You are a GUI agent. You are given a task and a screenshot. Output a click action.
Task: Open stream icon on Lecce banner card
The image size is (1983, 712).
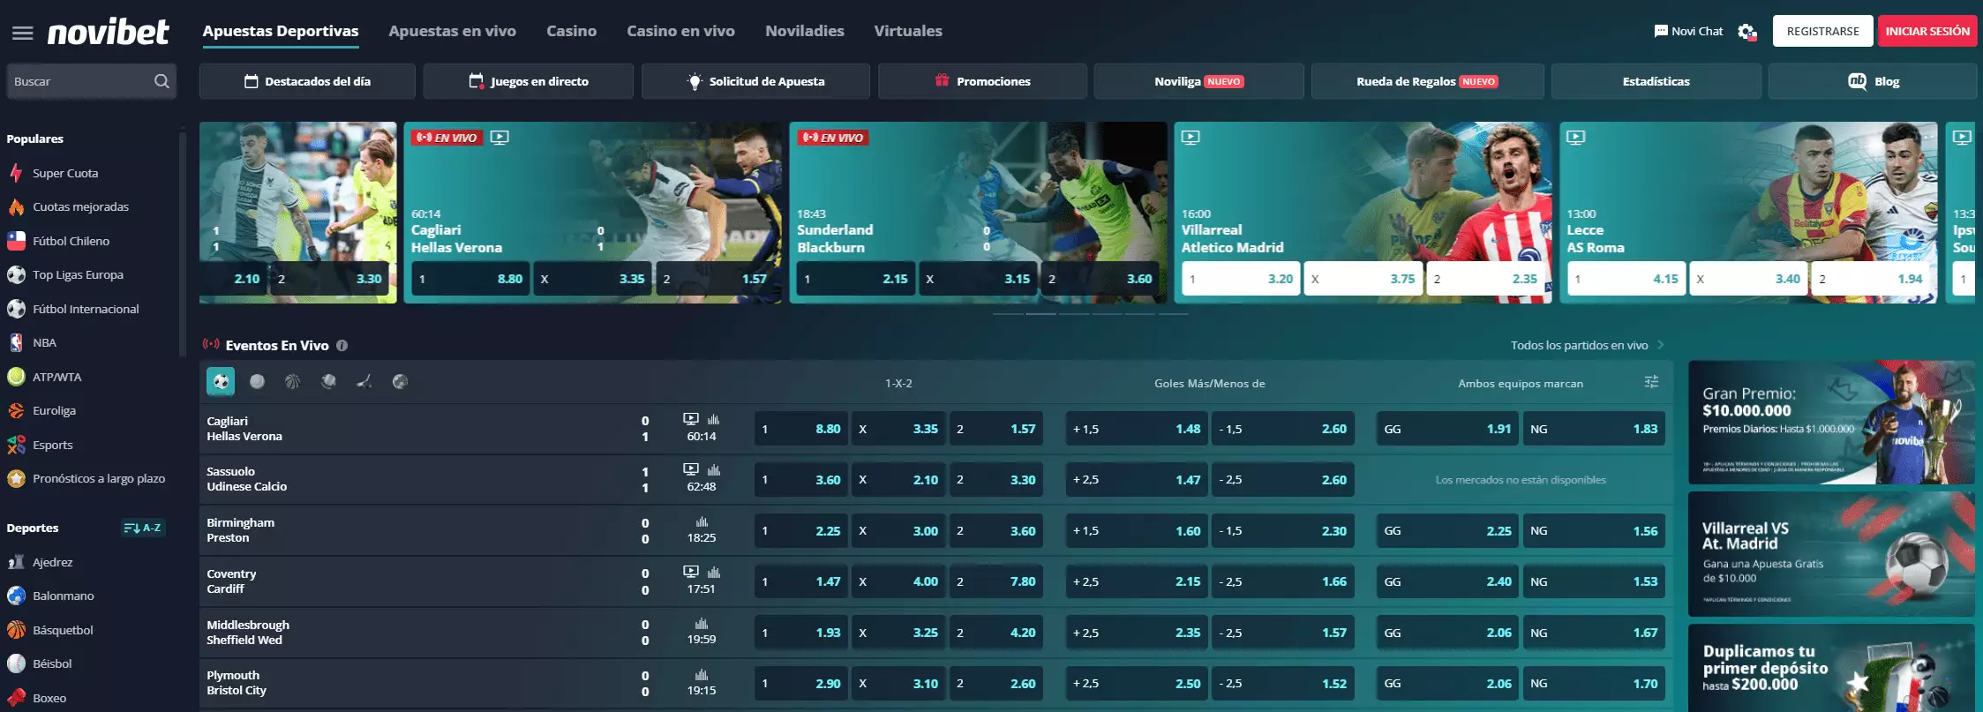[x=1575, y=138]
